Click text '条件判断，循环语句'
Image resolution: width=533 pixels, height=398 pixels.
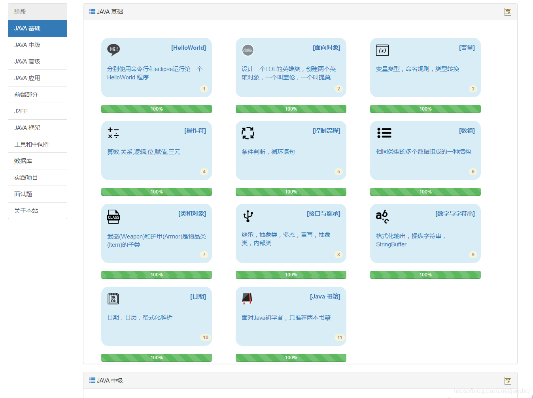point(268,152)
